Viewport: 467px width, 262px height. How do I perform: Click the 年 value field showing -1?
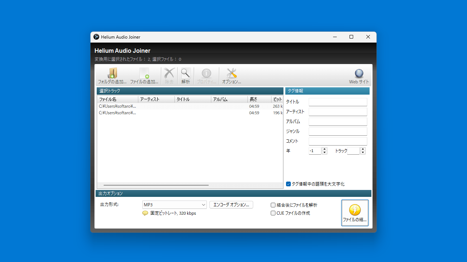[x=315, y=151]
